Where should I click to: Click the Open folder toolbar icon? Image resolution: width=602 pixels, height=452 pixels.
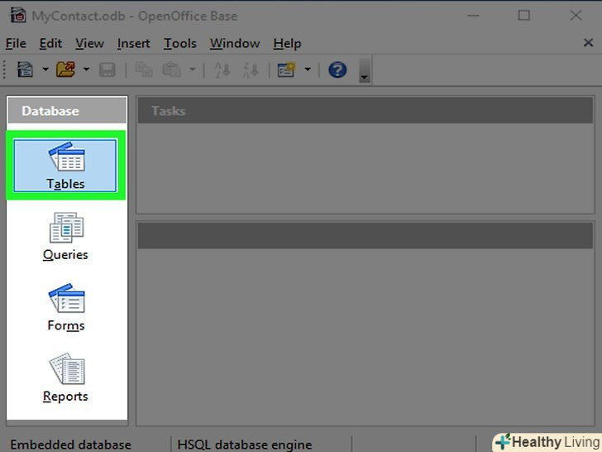coord(65,70)
